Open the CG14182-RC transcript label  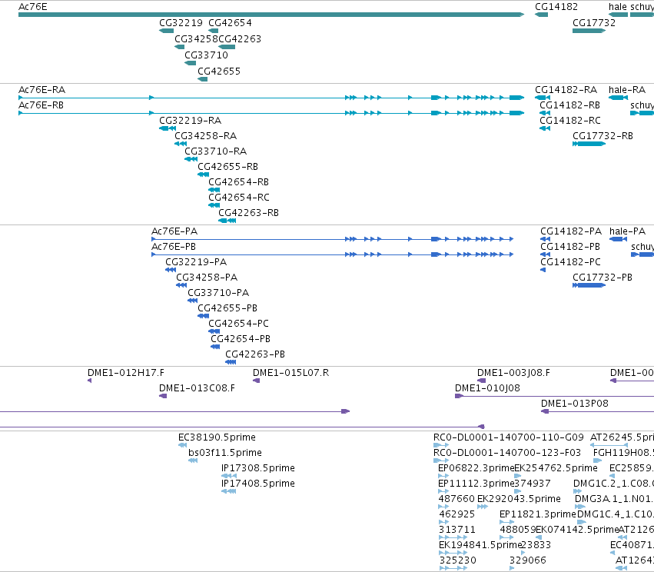pyautogui.click(x=570, y=121)
